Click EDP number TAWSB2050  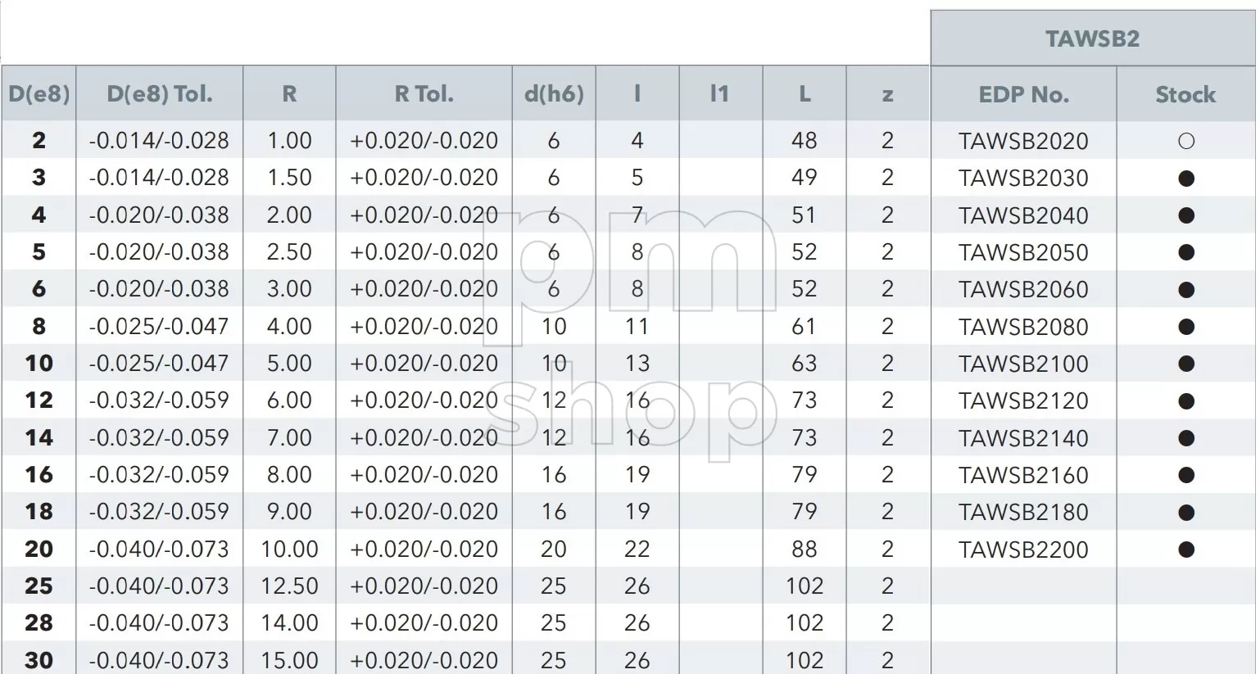click(1023, 252)
